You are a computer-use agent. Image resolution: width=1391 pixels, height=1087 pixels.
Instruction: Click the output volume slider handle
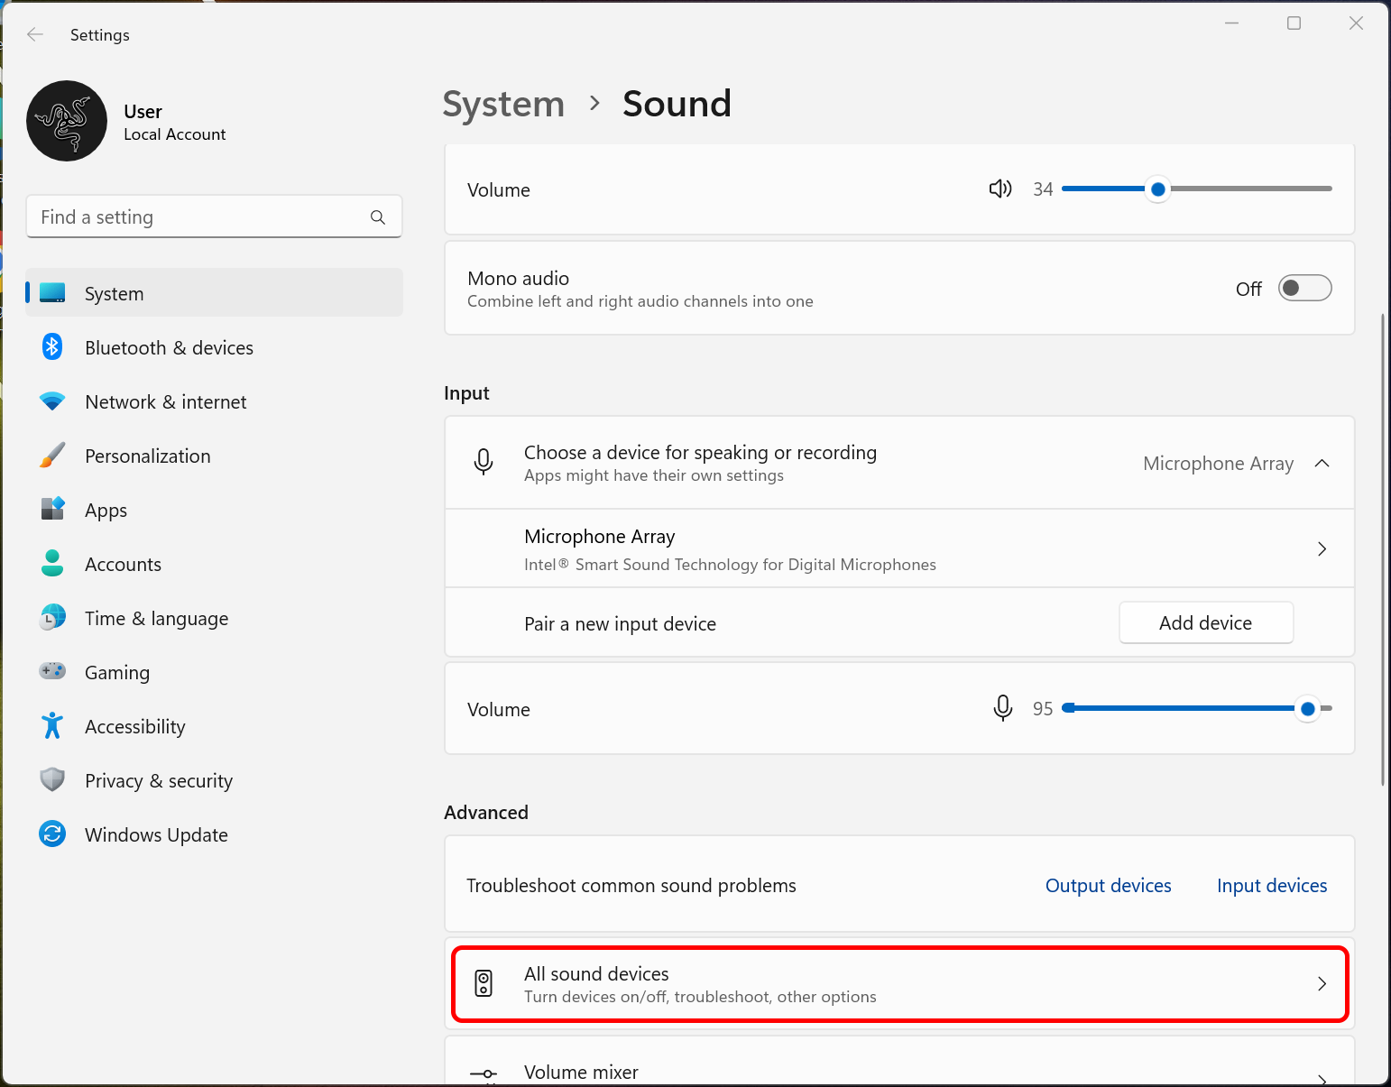(x=1157, y=189)
